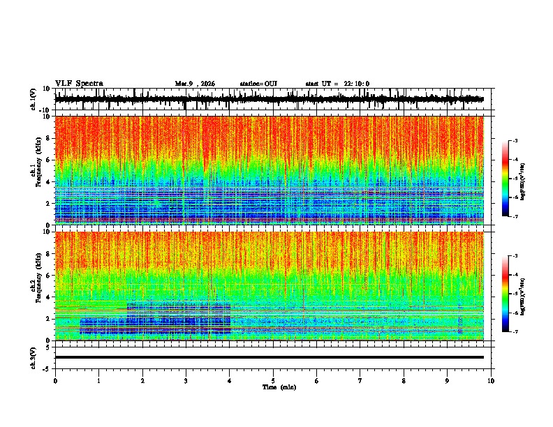Click the time axis tick label "7"
This screenshot has height=427, width=553.
click(x=360, y=381)
